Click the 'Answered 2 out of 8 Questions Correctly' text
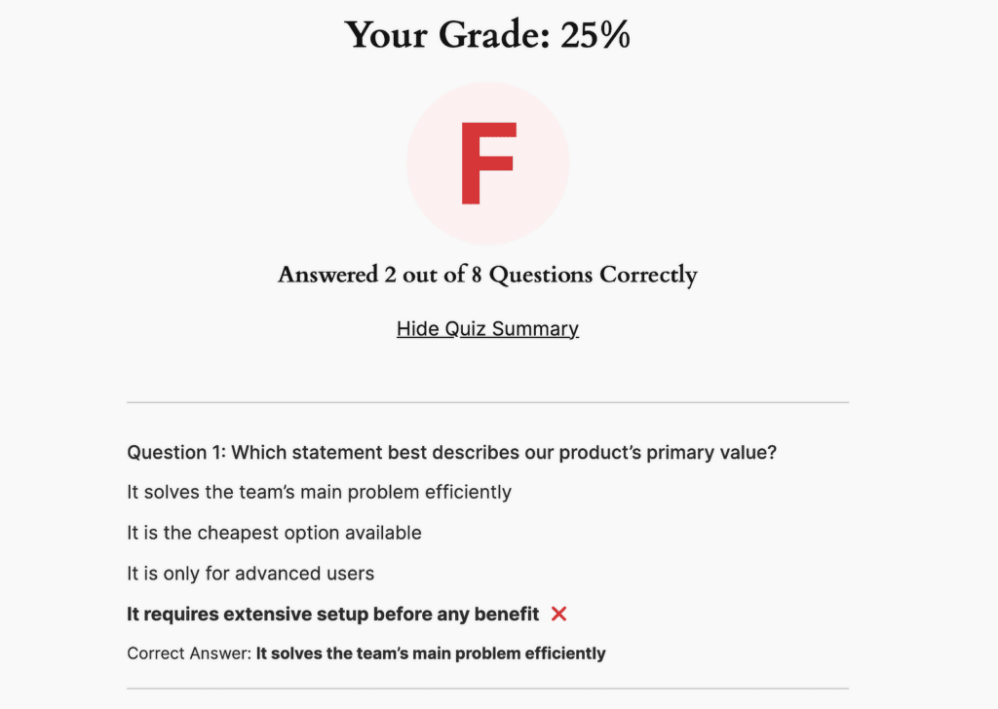This screenshot has height=709, width=998. tap(487, 276)
